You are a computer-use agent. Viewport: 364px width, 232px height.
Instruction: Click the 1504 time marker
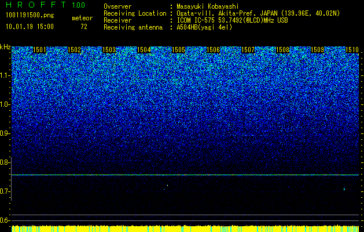tap(144, 50)
